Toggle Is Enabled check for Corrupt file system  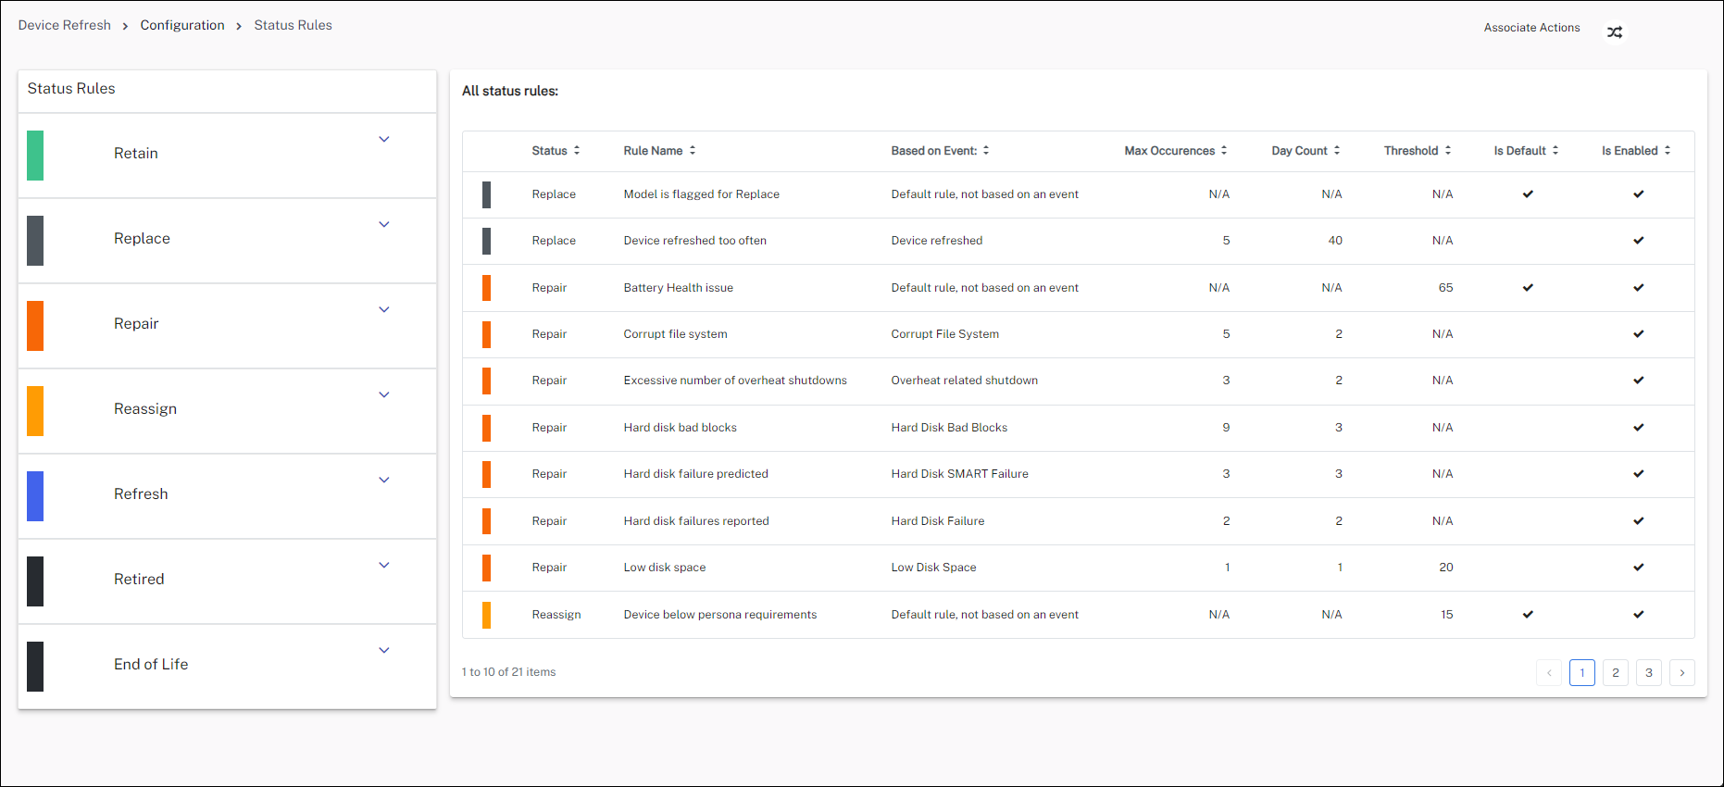[x=1638, y=334]
